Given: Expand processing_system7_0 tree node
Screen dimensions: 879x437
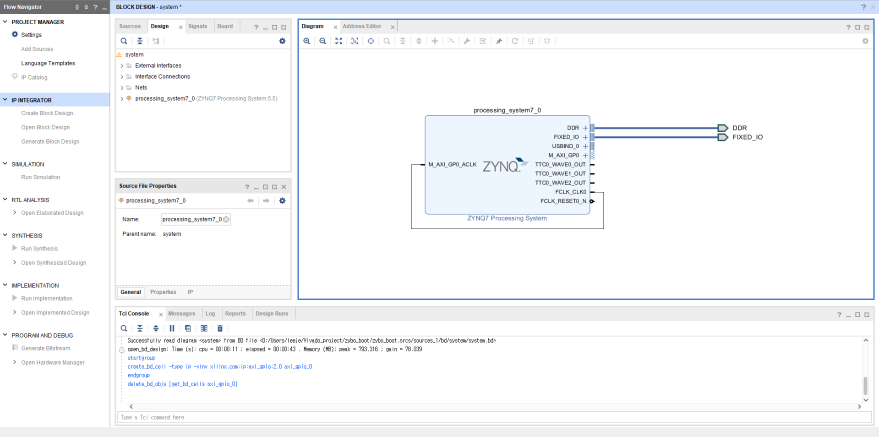Looking at the screenshot, I should [x=122, y=99].
